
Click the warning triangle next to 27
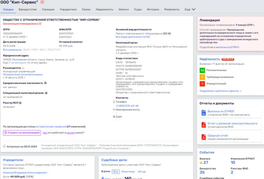[201, 163]
